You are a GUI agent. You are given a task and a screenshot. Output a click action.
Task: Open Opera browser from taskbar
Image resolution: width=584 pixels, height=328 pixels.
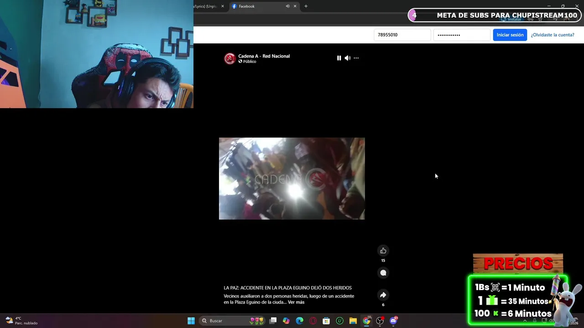tap(313, 321)
